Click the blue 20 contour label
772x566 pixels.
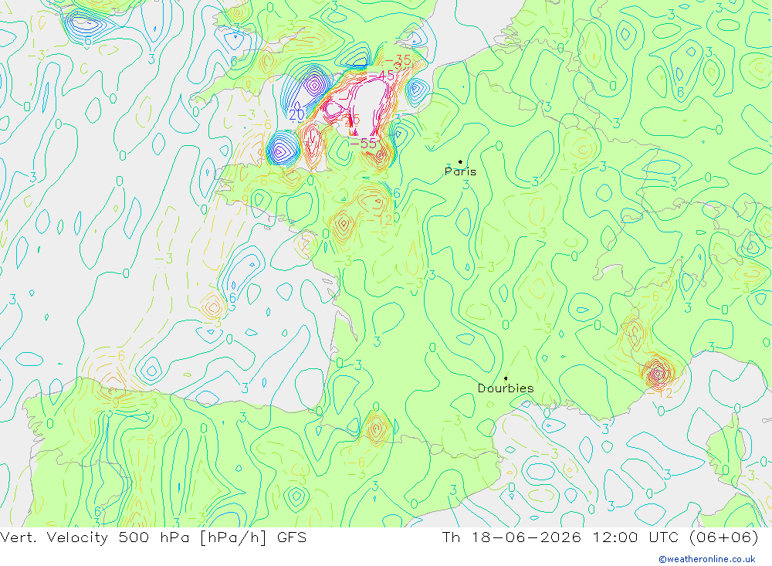point(296,115)
